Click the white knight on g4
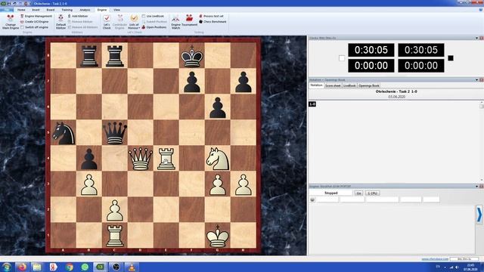484x272 pixels. click(218, 159)
